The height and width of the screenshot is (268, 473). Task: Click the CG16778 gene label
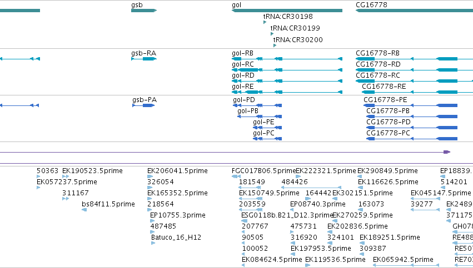coord(371,5)
